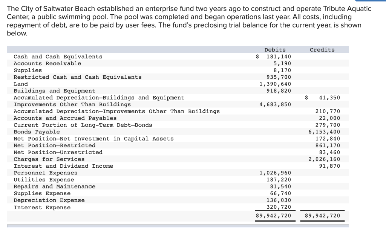Click the debit value 1,026,960
Screen dimensions: 386x237
pyautogui.click(x=275, y=173)
